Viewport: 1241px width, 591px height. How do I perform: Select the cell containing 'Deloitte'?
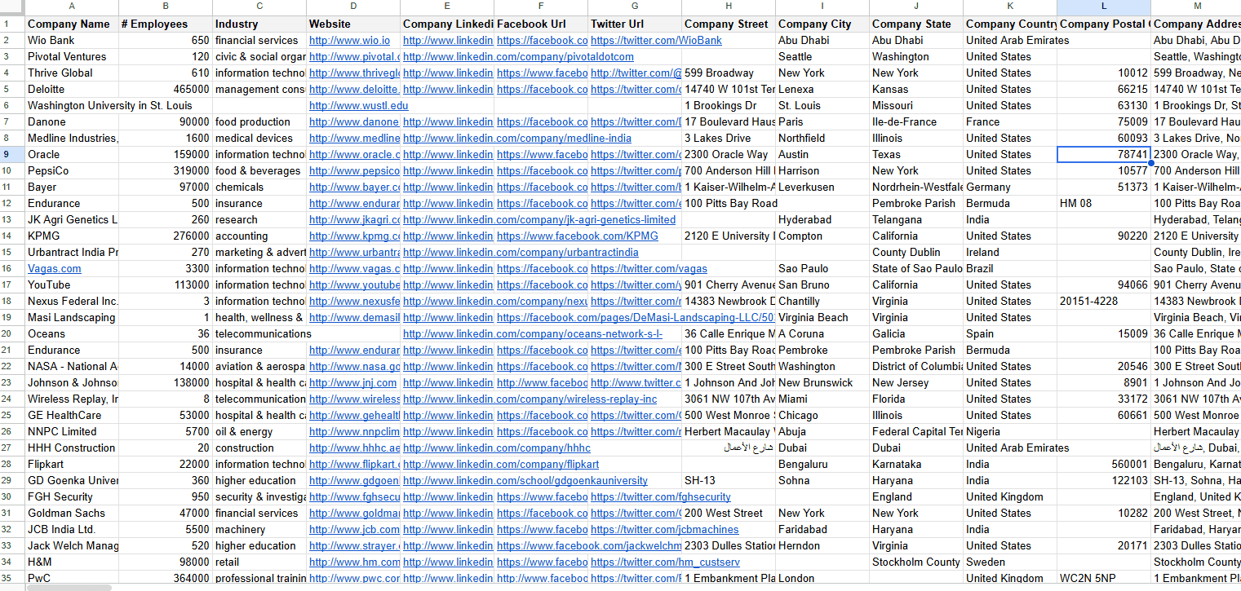(72, 89)
